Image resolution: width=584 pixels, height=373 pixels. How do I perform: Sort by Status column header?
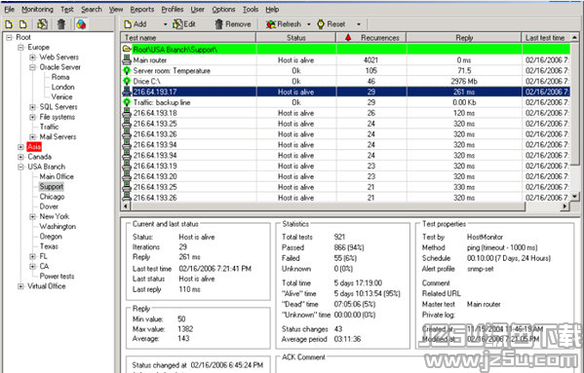[296, 38]
